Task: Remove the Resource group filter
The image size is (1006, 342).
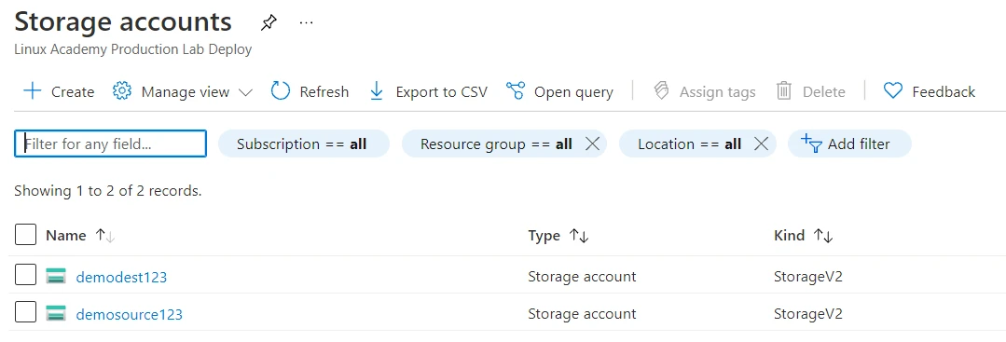Action: pos(592,144)
